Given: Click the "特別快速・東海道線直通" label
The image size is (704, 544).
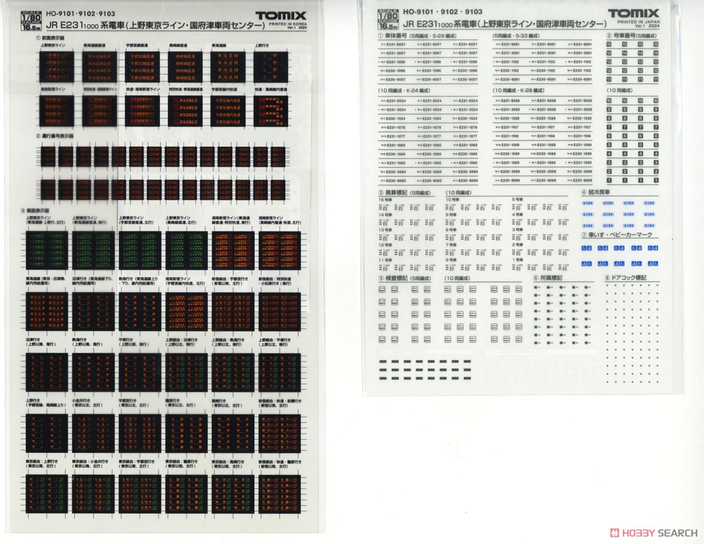Looking at the screenshot, I should coord(186,89).
